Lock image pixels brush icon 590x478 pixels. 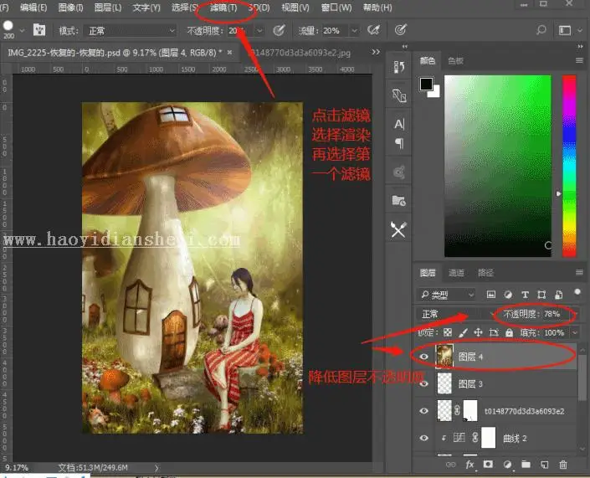coord(463,332)
